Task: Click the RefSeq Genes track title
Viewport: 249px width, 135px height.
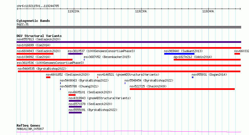Action: click(x=29, y=125)
